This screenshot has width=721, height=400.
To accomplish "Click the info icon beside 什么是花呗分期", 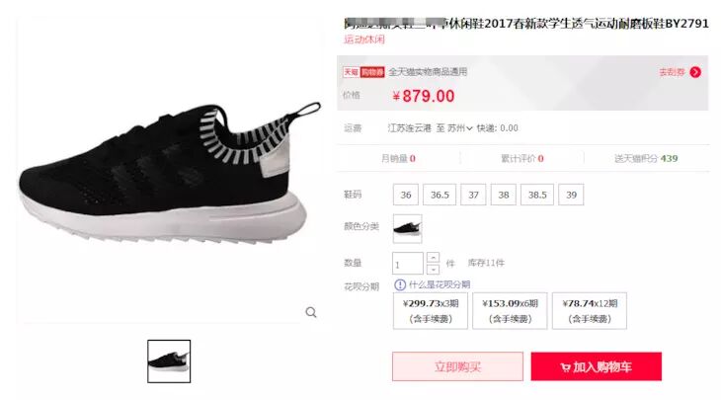I will coord(400,285).
